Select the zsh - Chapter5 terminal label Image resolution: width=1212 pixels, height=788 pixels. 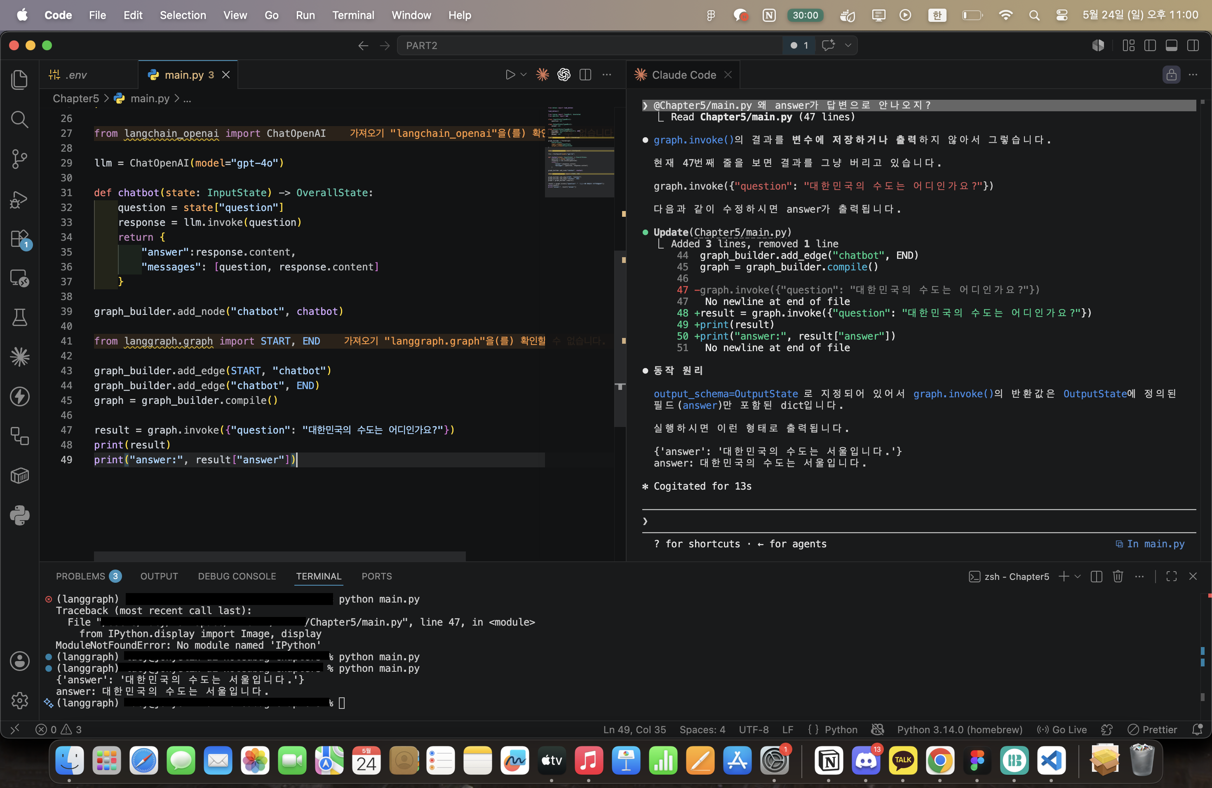[1009, 576]
